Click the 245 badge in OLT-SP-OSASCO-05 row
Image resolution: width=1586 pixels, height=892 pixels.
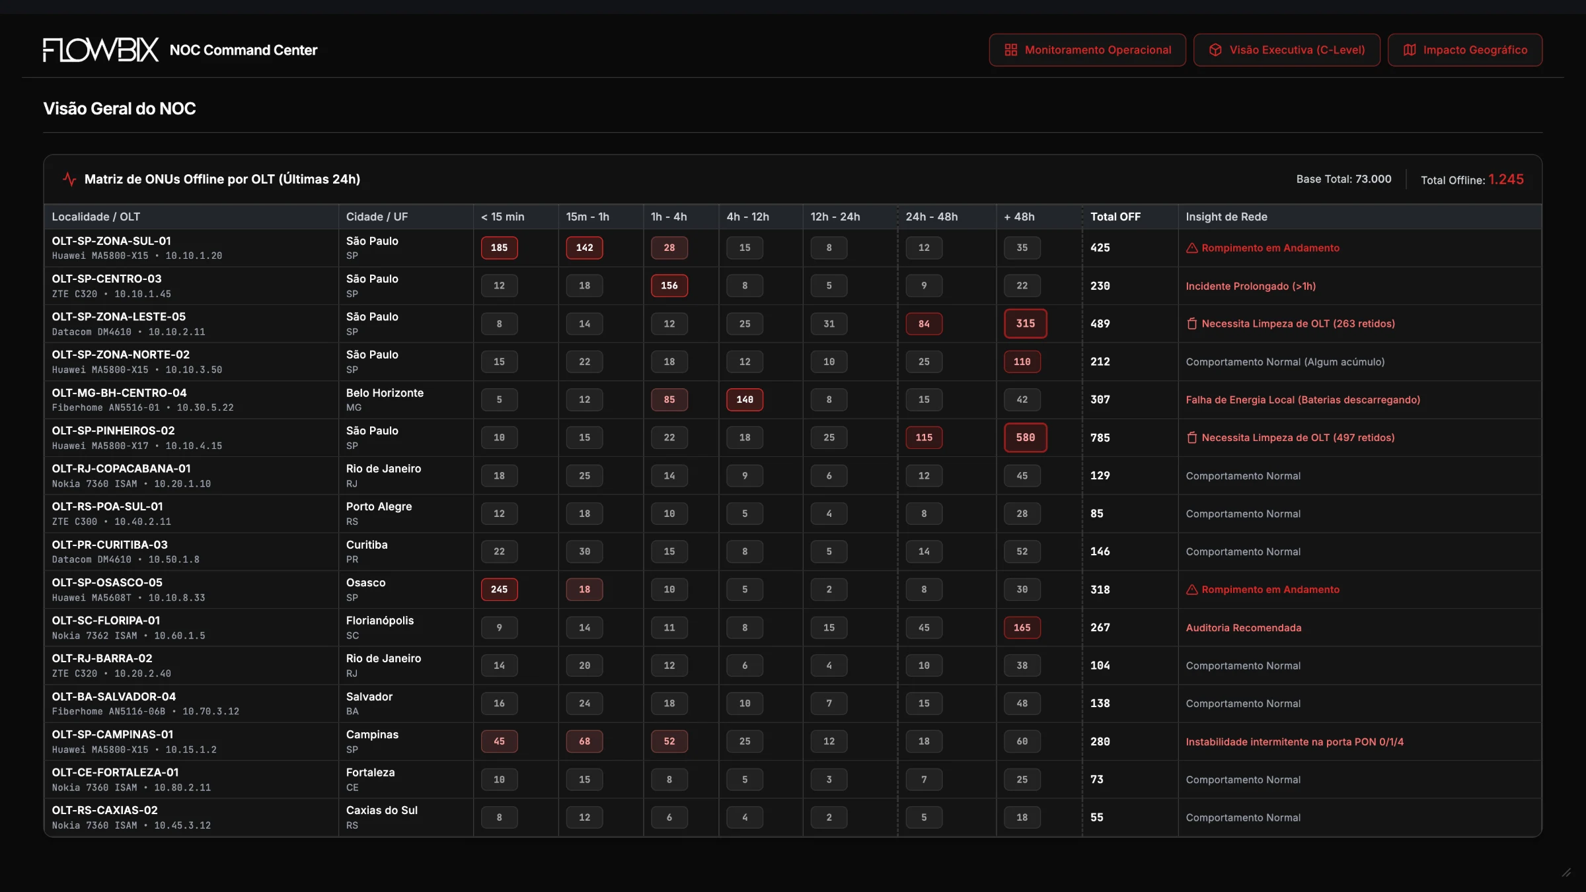(x=499, y=590)
